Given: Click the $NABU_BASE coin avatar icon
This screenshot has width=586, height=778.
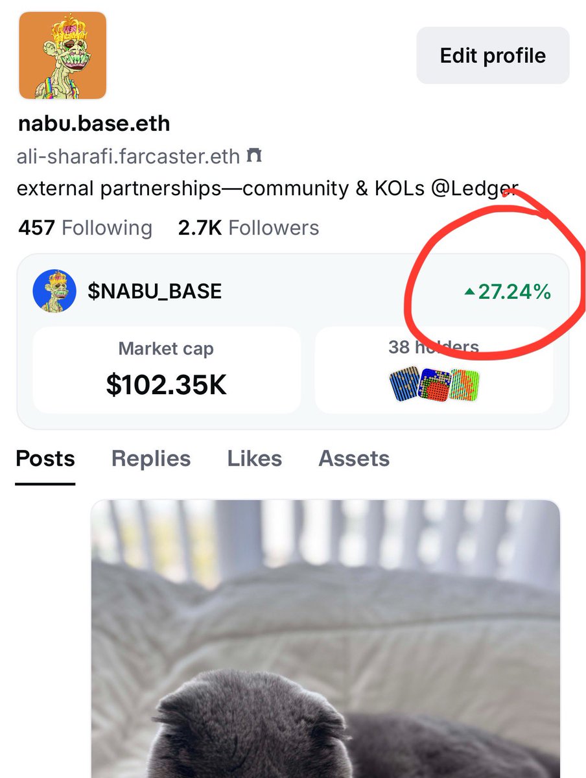Looking at the screenshot, I should coord(51,292).
